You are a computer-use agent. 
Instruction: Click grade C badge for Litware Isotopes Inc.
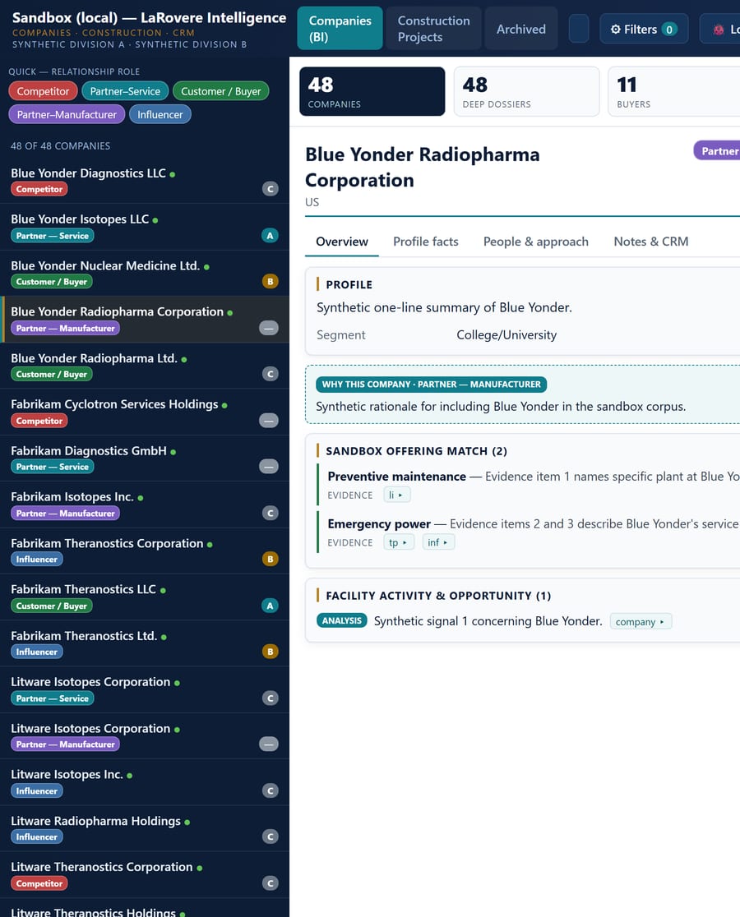click(x=270, y=790)
